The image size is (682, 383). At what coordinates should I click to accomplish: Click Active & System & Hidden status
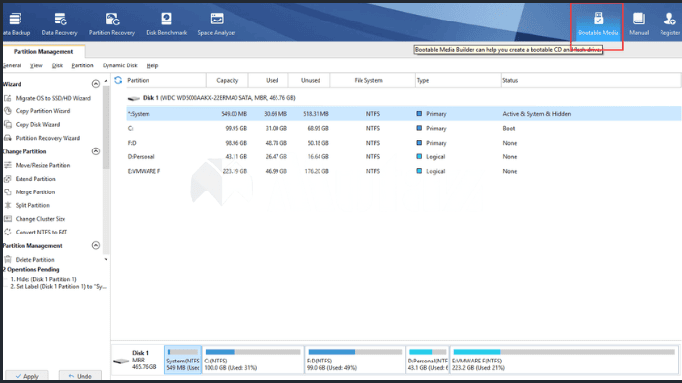(x=536, y=114)
